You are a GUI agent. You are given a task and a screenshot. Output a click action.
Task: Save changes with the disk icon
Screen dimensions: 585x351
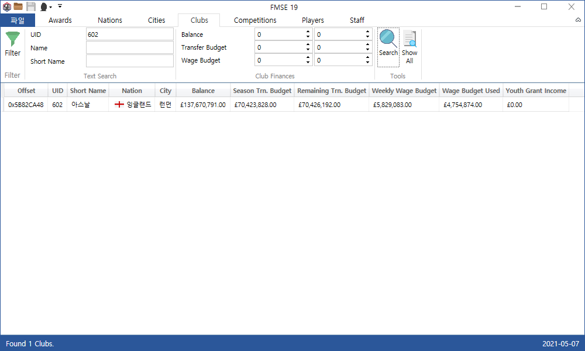coord(30,6)
